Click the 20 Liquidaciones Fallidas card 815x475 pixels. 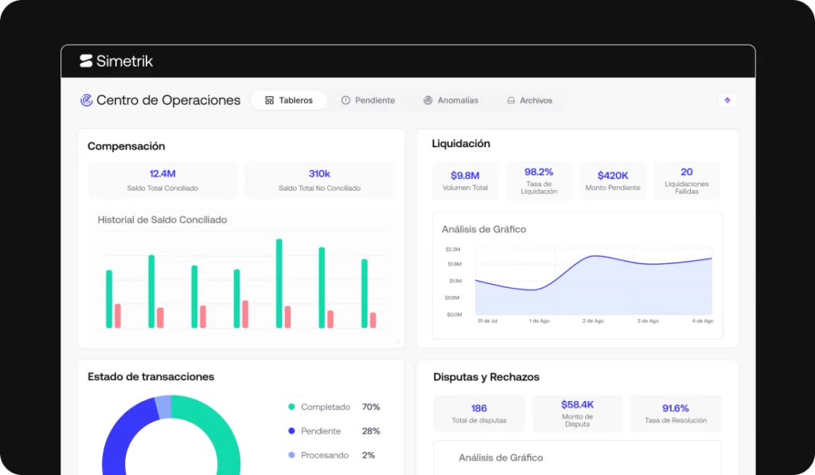pos(687,181)
